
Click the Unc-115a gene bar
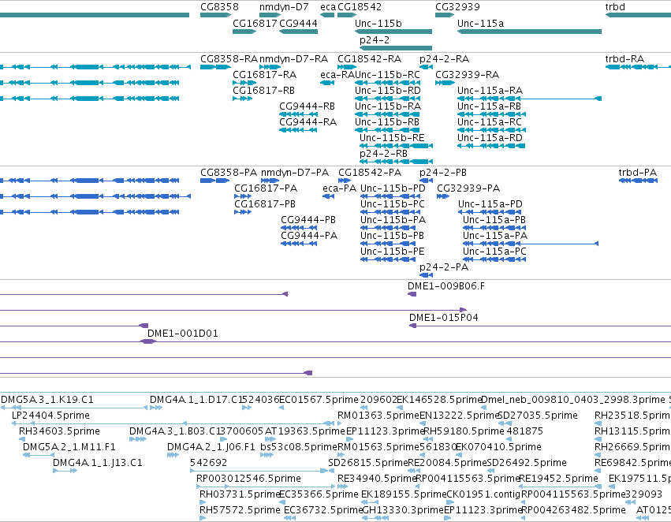tap(529, 32)
